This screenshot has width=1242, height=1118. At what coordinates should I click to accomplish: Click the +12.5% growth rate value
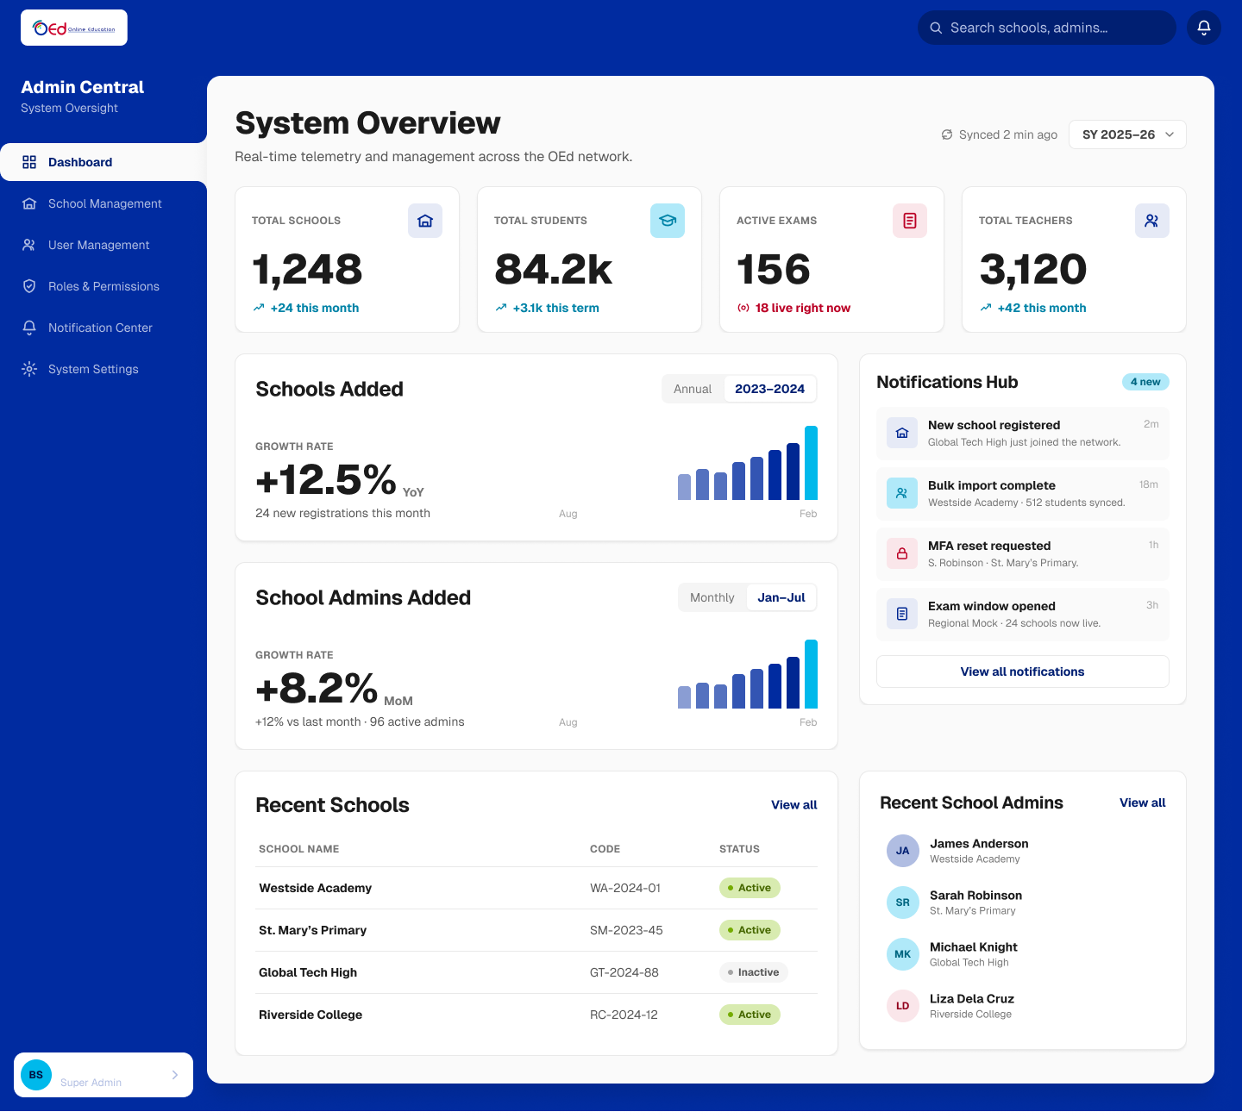click(x=326, y=479)
